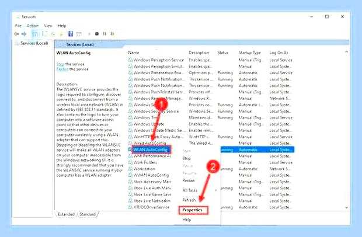
Task: Choose Restart in the context menu
Action: point(189,180)
